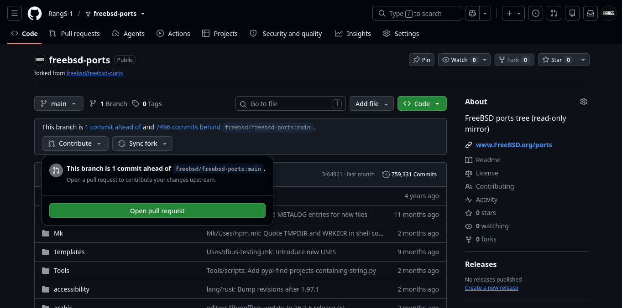The height and width of the screenshot is (308, 622).
Task: Click the 7496 commits behind link
Action: click(x=188, y=127)
